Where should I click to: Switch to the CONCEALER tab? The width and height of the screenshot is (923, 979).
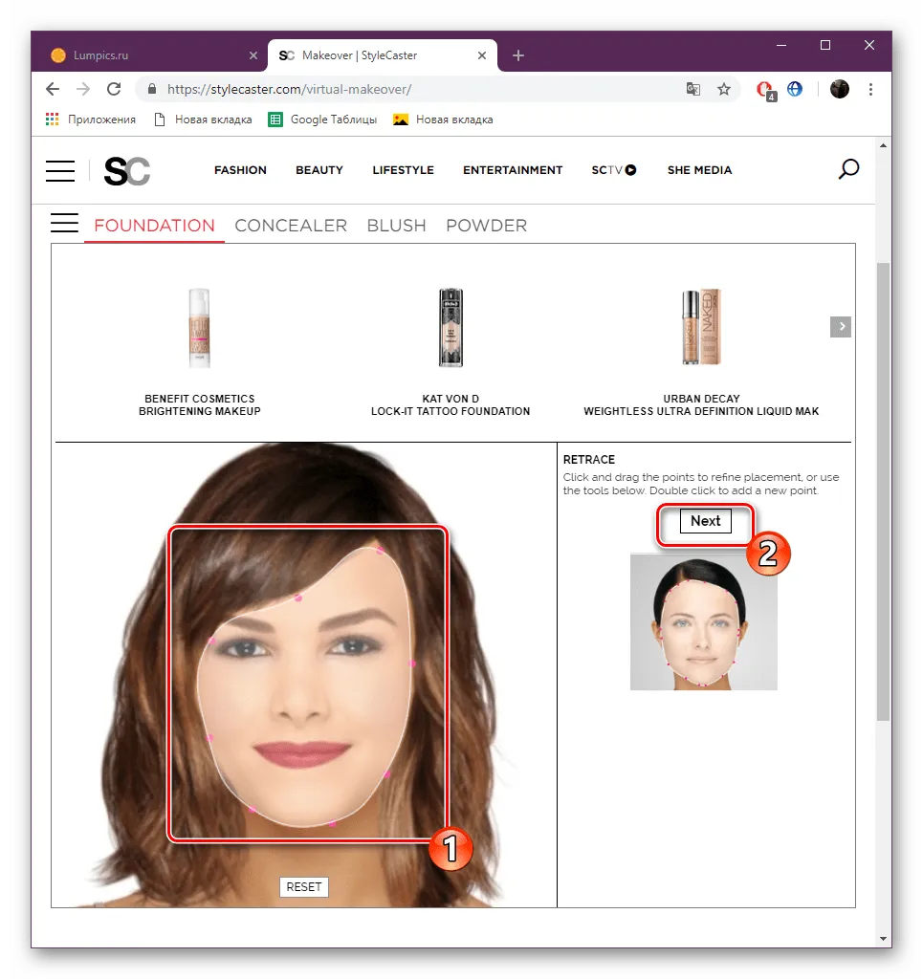pos(291,226)
